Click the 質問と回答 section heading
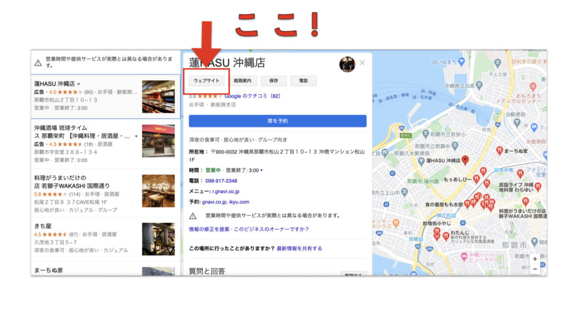The image size is (578, 325). (207, 271)
